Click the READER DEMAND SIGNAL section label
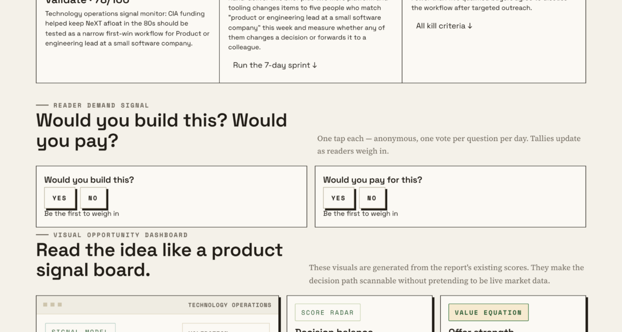This screenshot has height=332, width=622. [101, 105]
